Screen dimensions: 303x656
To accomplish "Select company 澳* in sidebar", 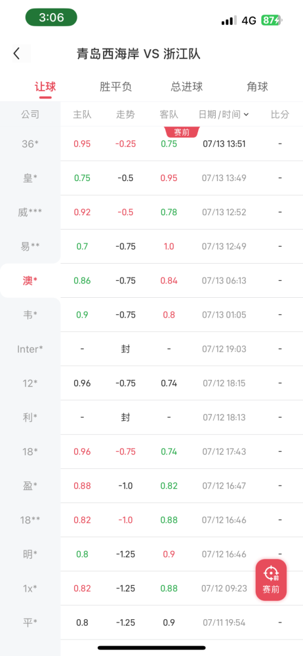I will (x=30, y=281).
